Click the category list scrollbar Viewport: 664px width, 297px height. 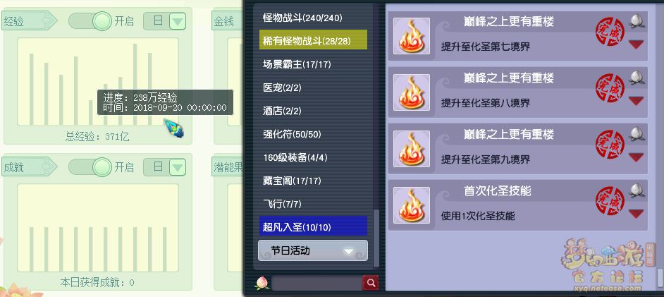point(376,239)
